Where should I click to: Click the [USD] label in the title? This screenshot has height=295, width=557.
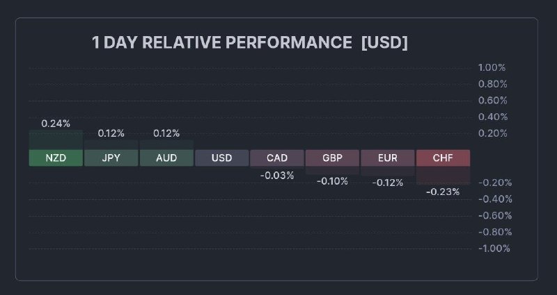(384, 43)
